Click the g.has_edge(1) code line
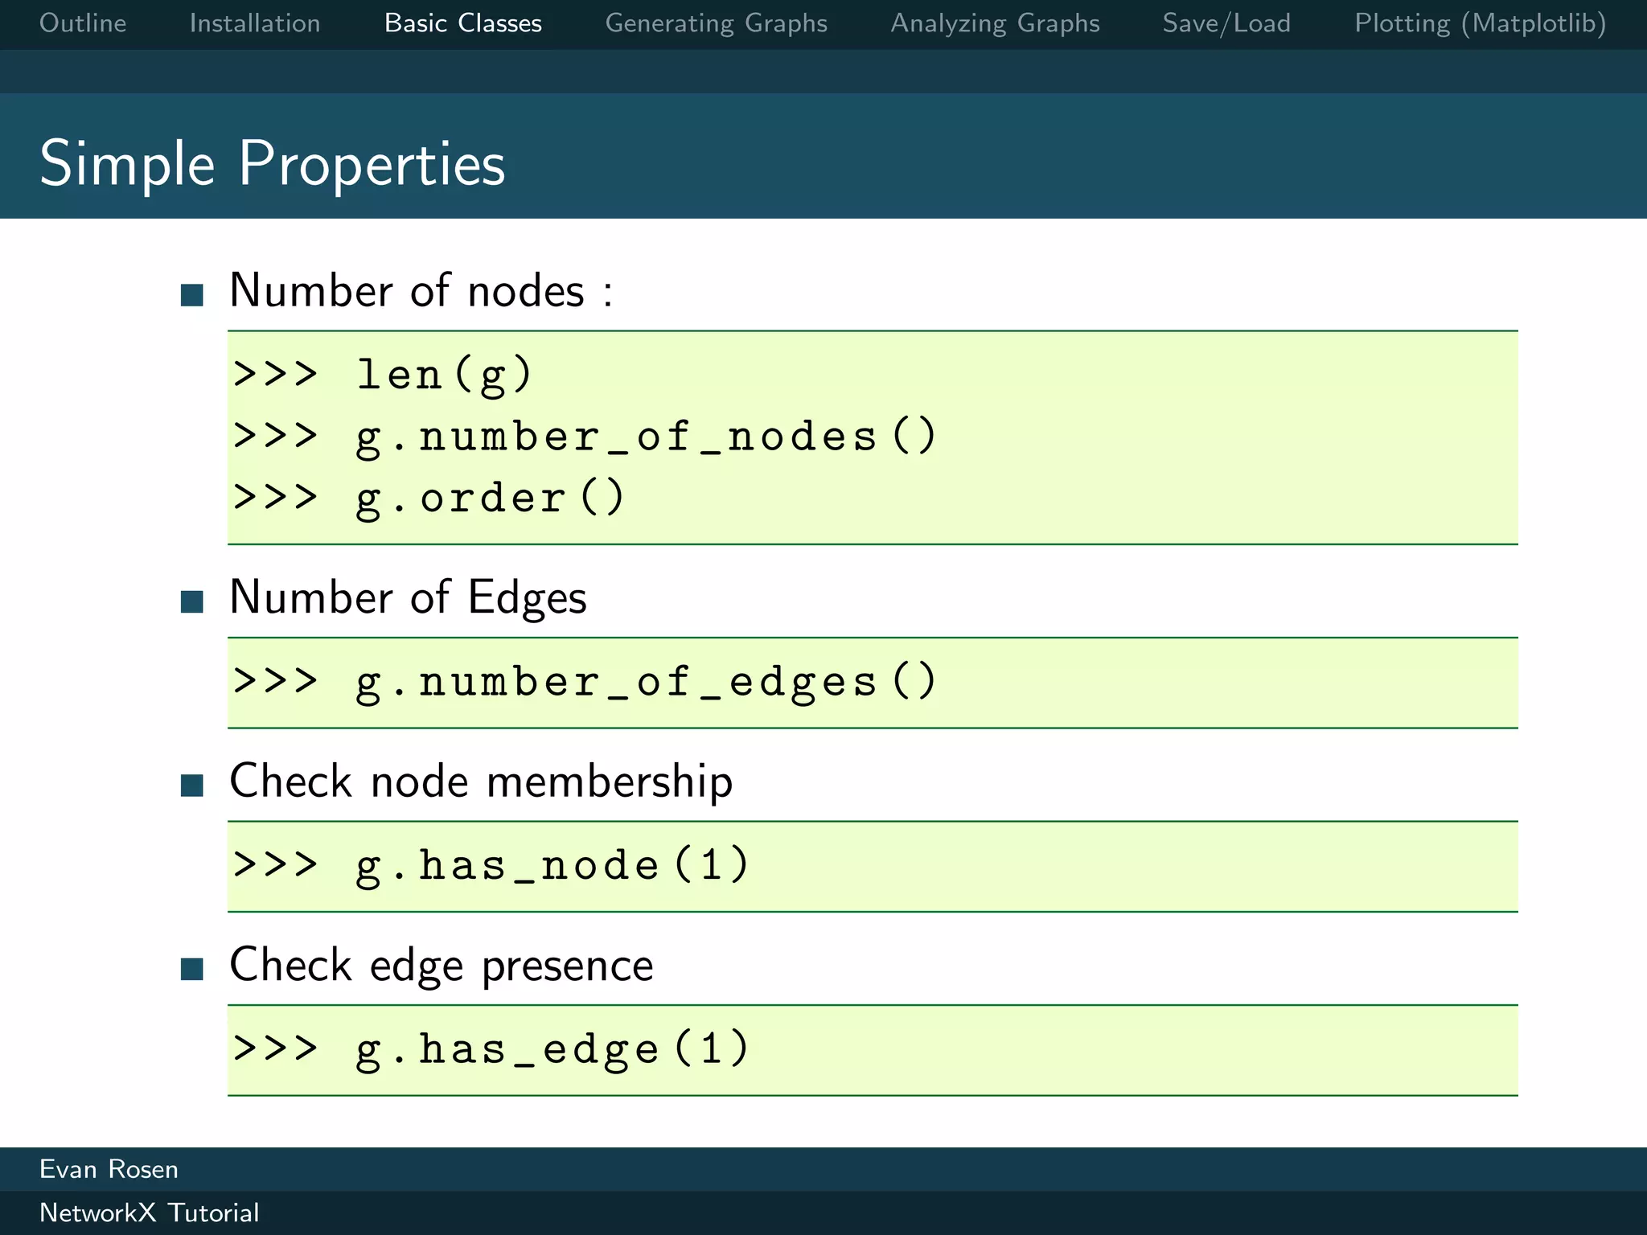1647x1235 pixels. 491,1049
